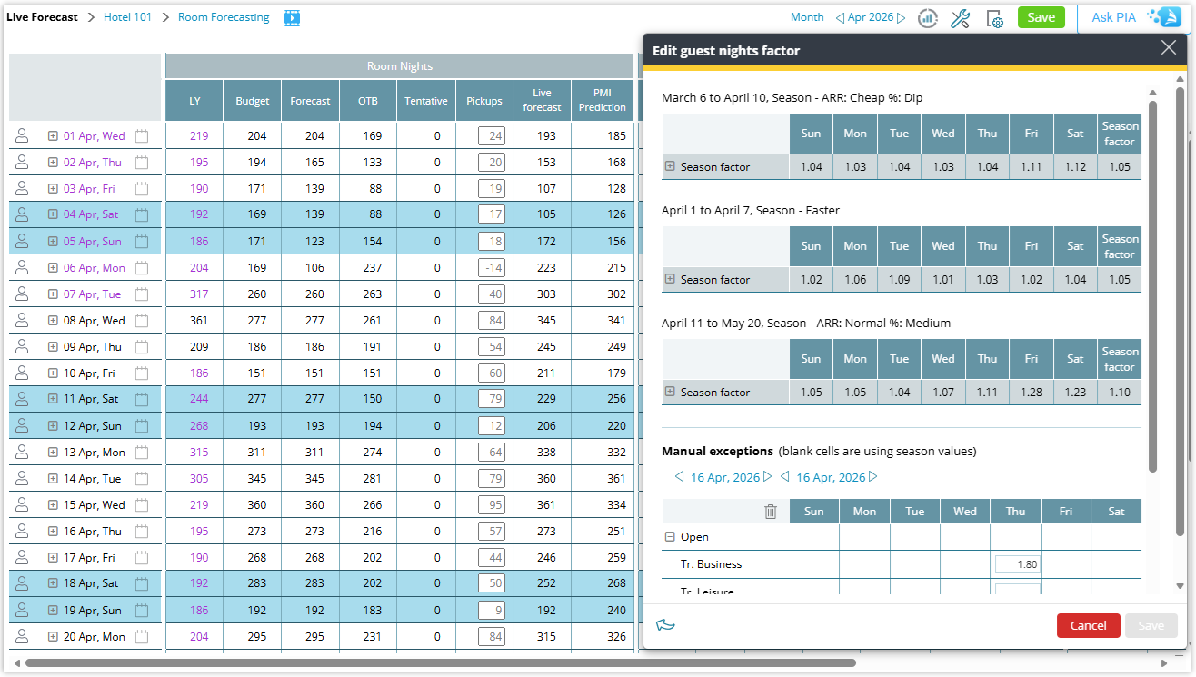Cancel the Edit guest nights factor dialog
The height and width of the screenshot is (677, 1196).
(x=1088, y=625)
